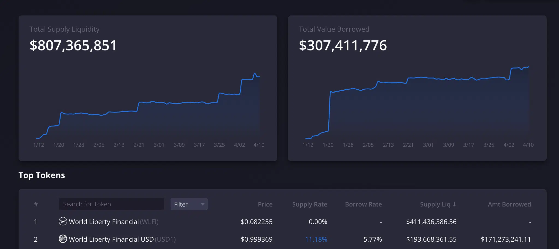The image size is (559, 249).
Task: Click the Supply Liq sort arrow
Action: click(454, 204)
